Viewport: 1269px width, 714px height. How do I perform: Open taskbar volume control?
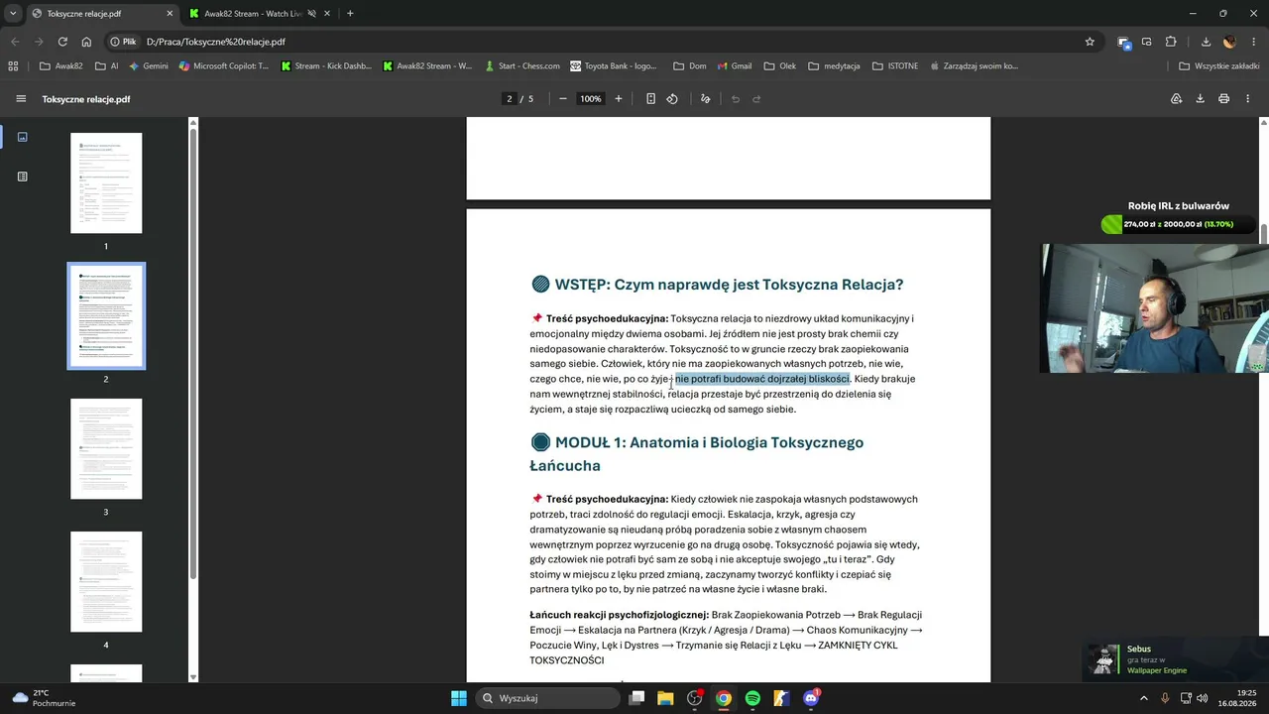1202,698
